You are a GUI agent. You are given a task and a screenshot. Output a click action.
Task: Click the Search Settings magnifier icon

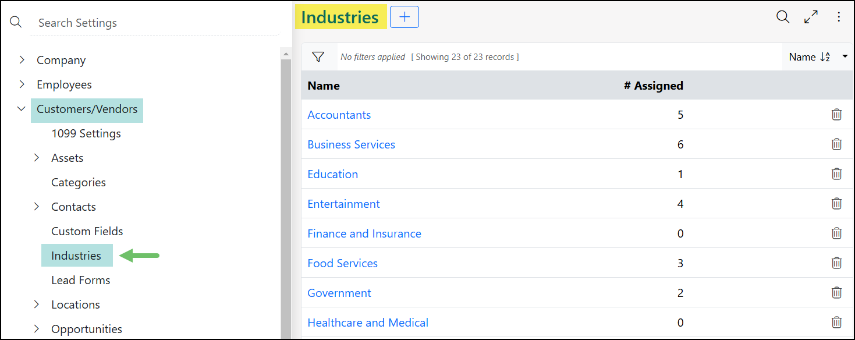click(16, 22)
